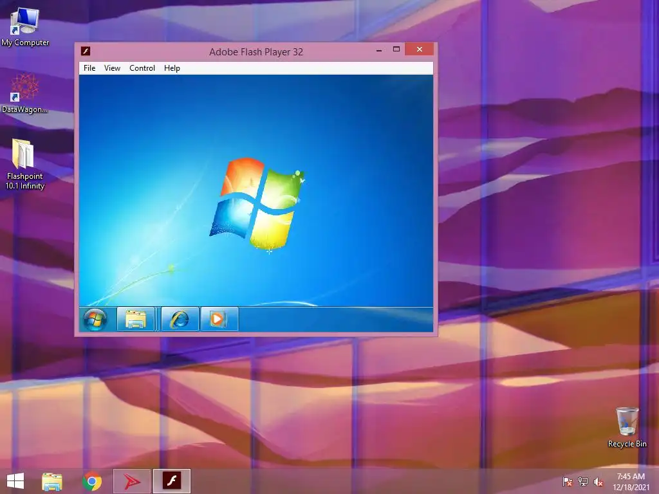
Task: Open the network status tray icon
Action: (583, 481)
